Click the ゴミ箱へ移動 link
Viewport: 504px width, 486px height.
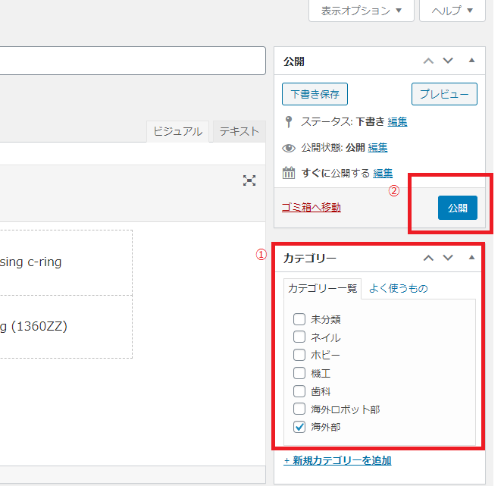[x=311, y=207]
